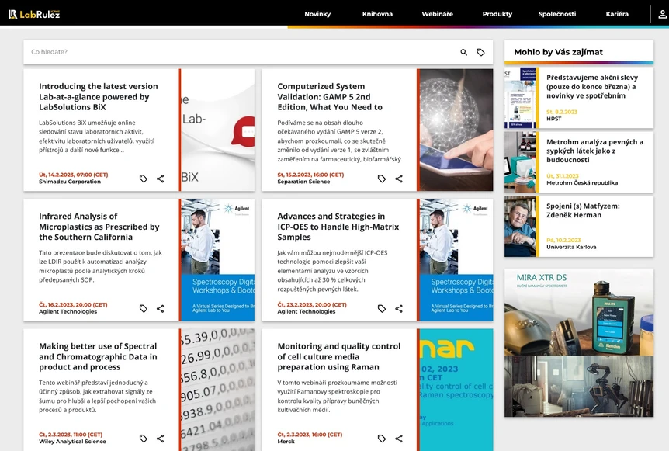Screen dimensions: 669x451
Task: Open 'Introducing the latest version Lab-at-a-glance' title
Action: (x=99, y=97)
